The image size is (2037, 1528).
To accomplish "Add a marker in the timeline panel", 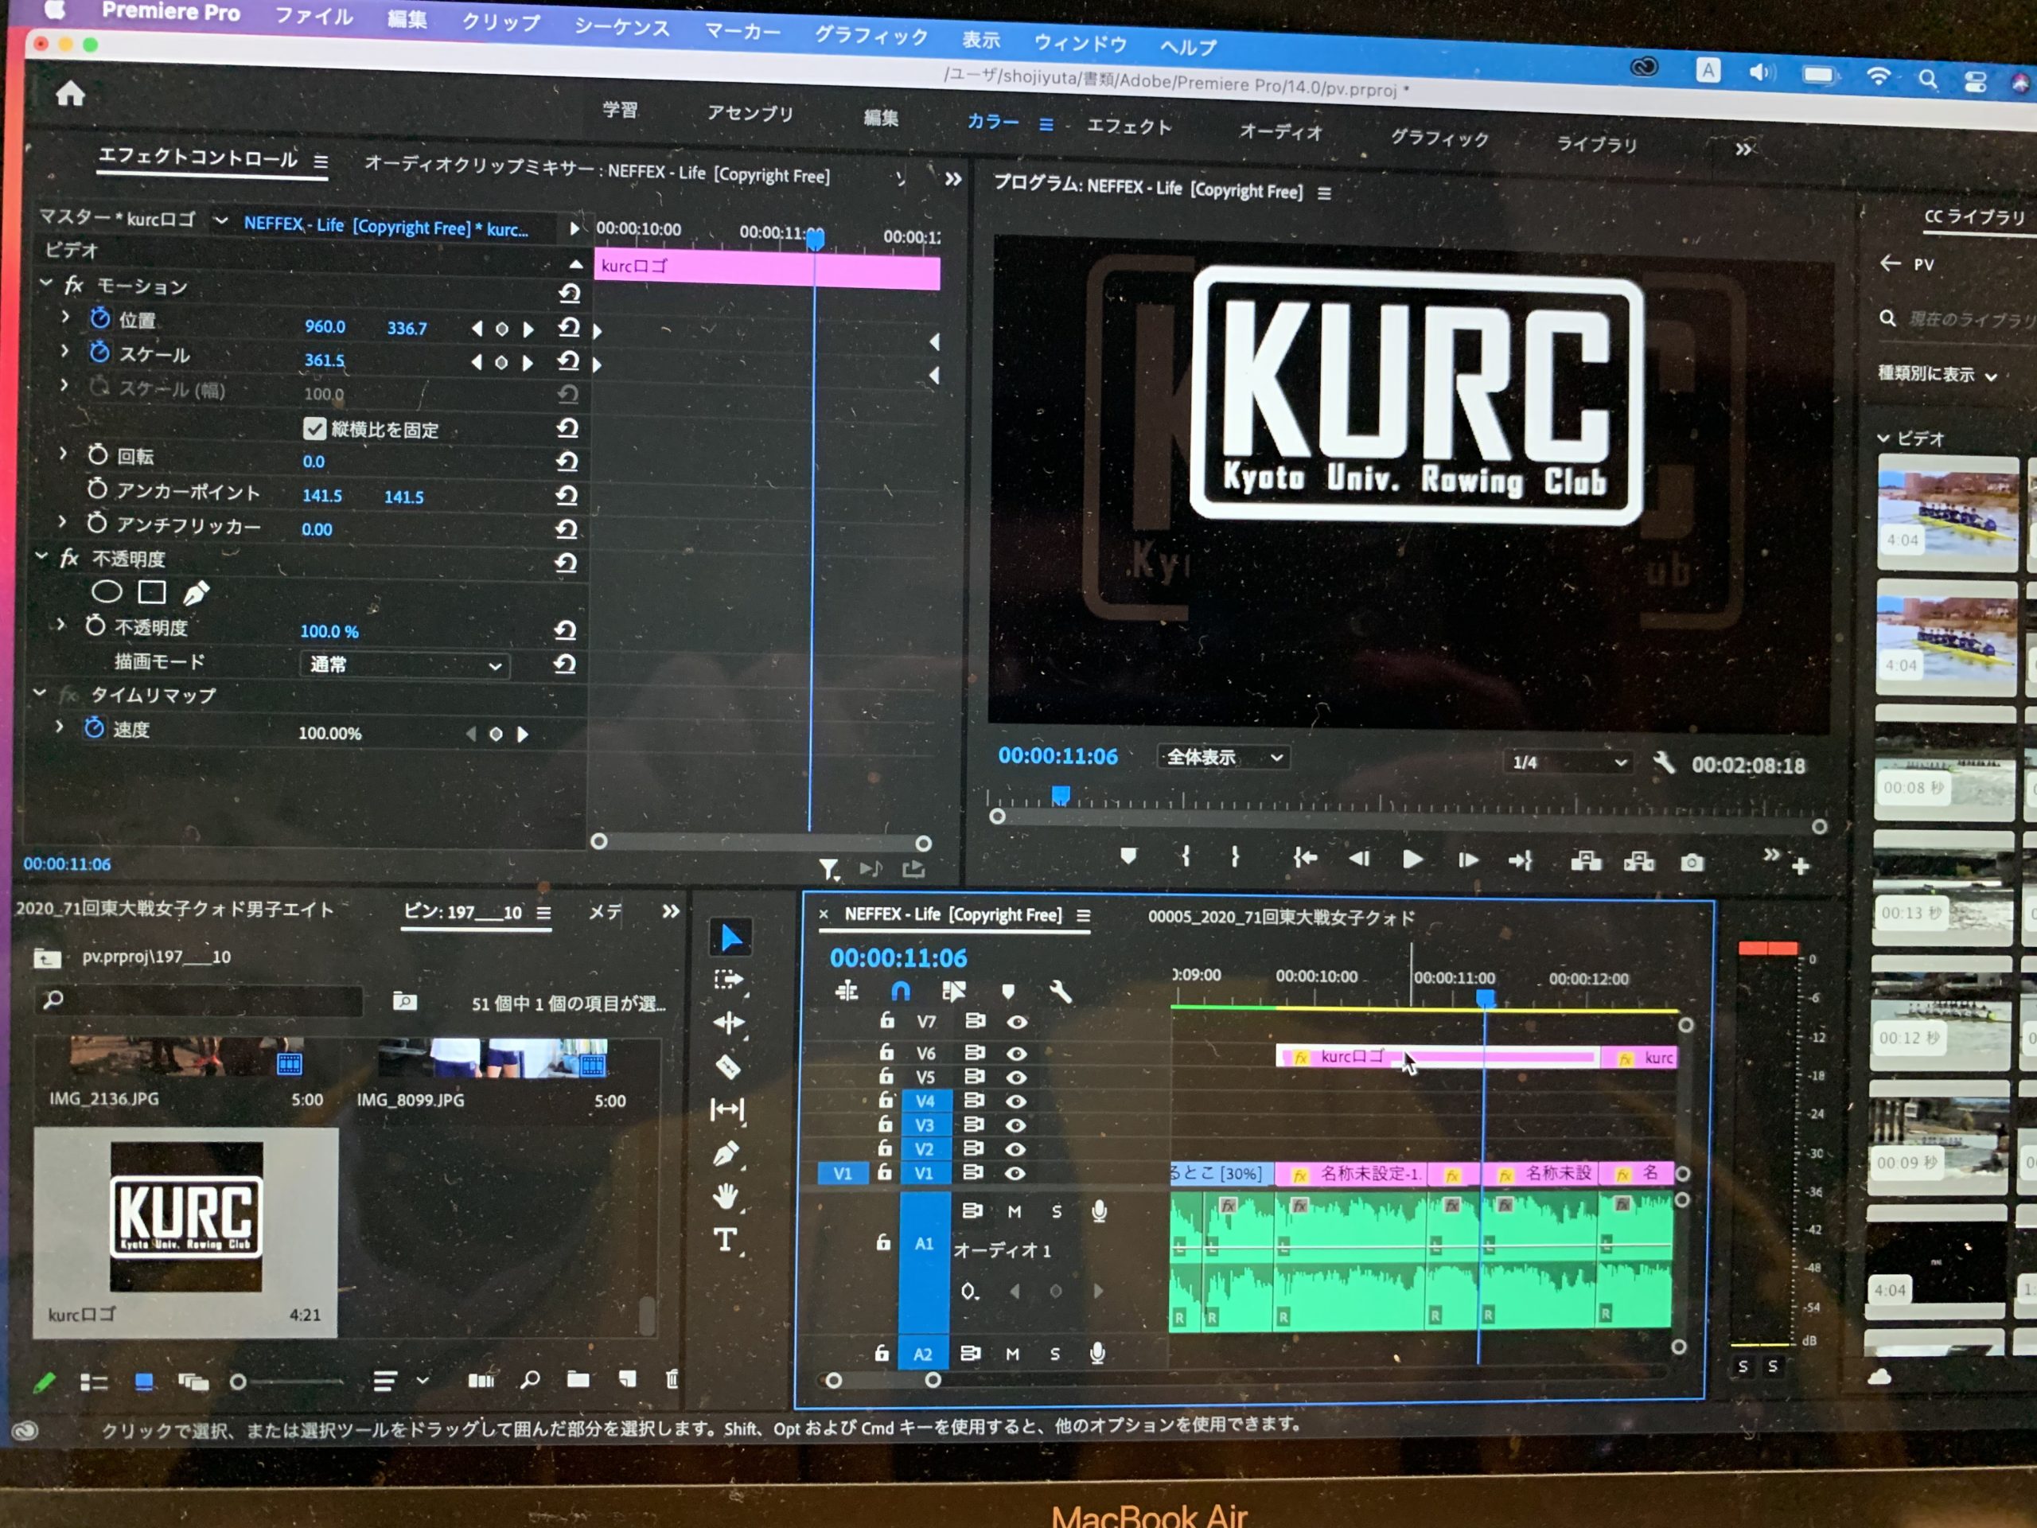I will coord(1008,991).
